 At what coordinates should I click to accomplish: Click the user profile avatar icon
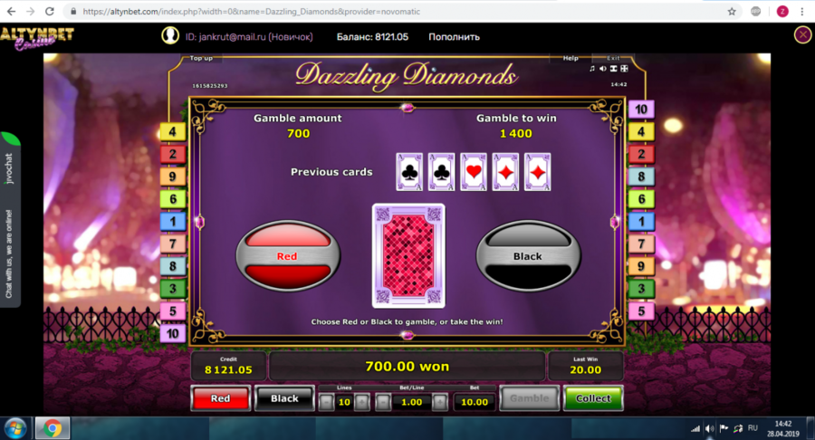coord(170,35)
